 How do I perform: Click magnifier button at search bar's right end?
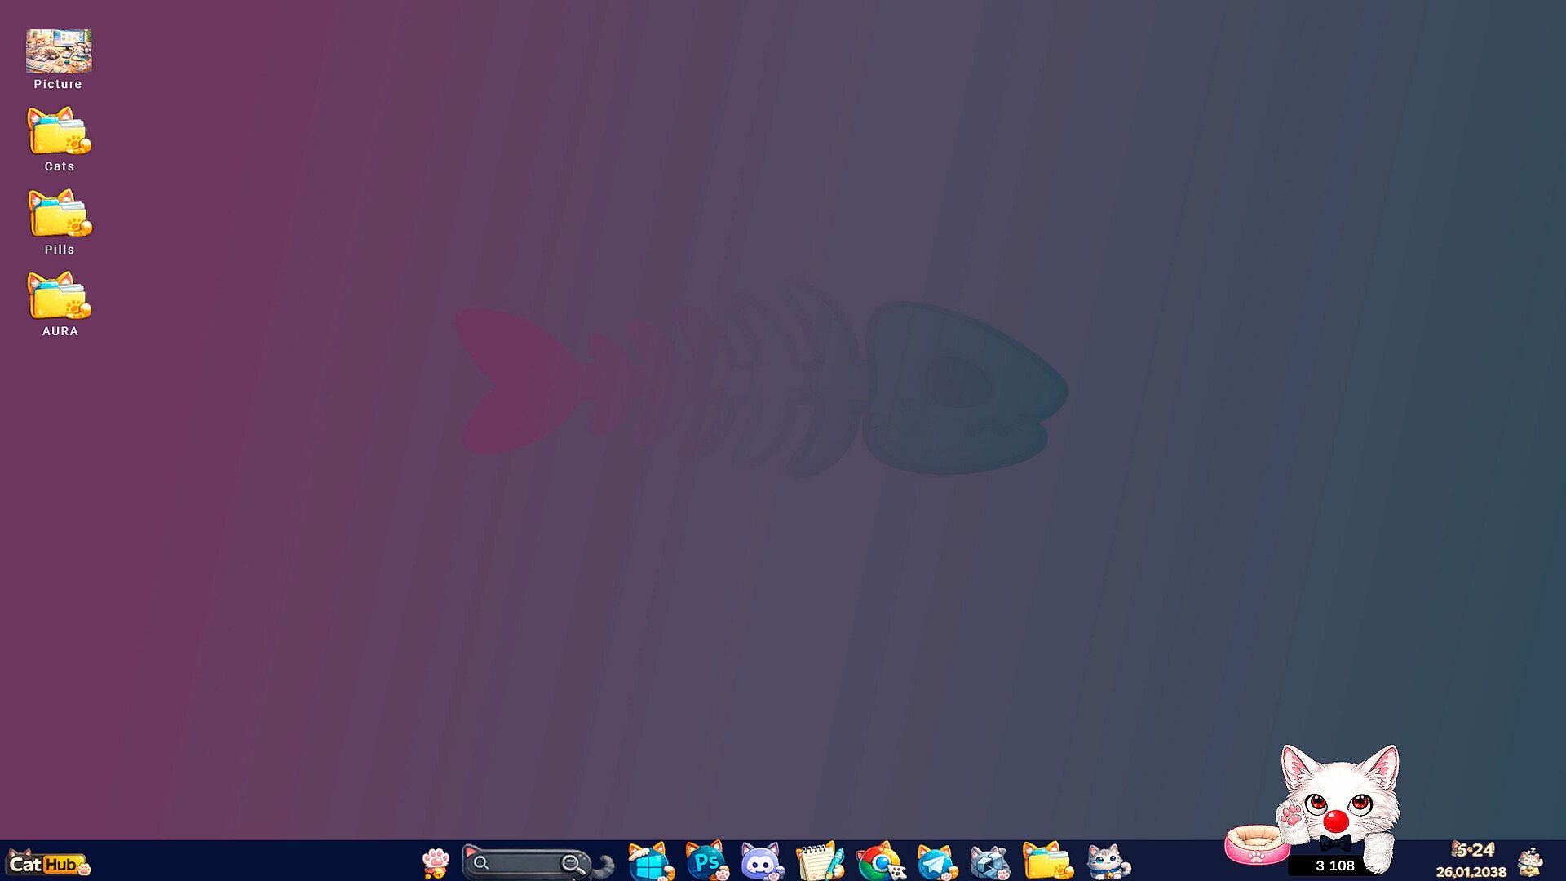573,864
